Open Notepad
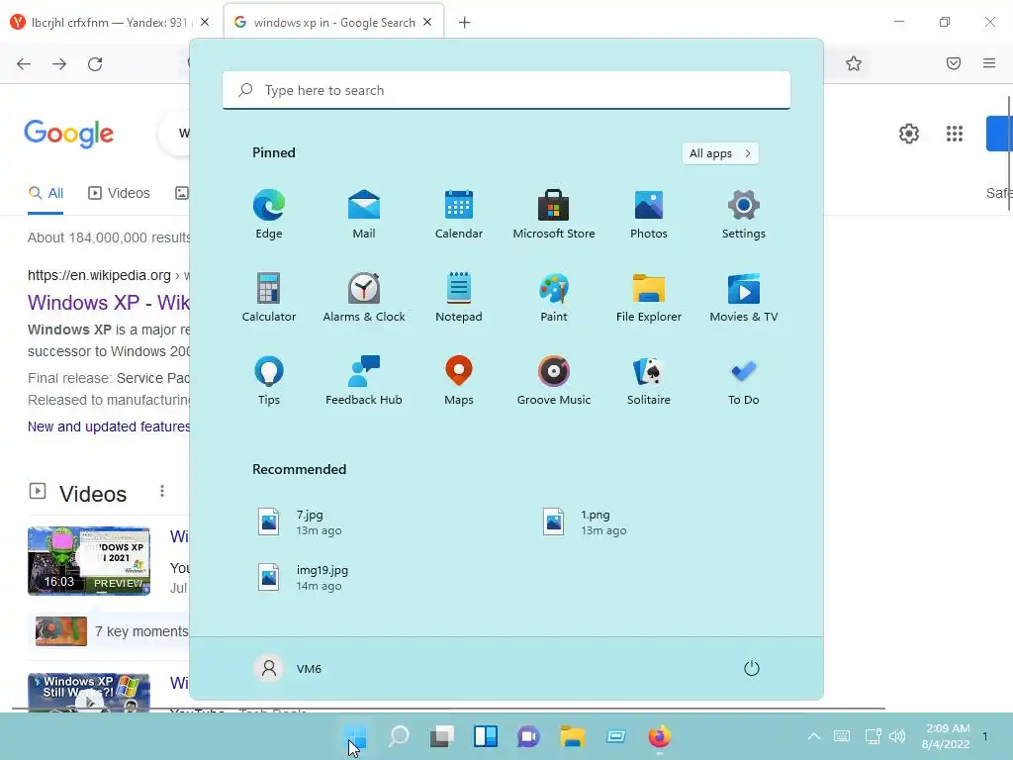Screen dimensions: 1013x760 point(459,297)
